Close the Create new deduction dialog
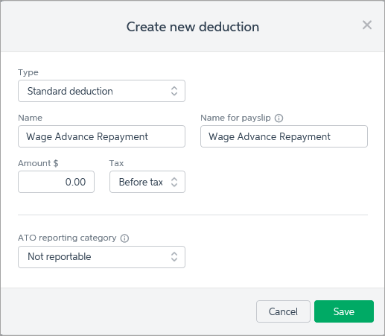The height and width of the screenshot is (336, 385). [367, 25]
